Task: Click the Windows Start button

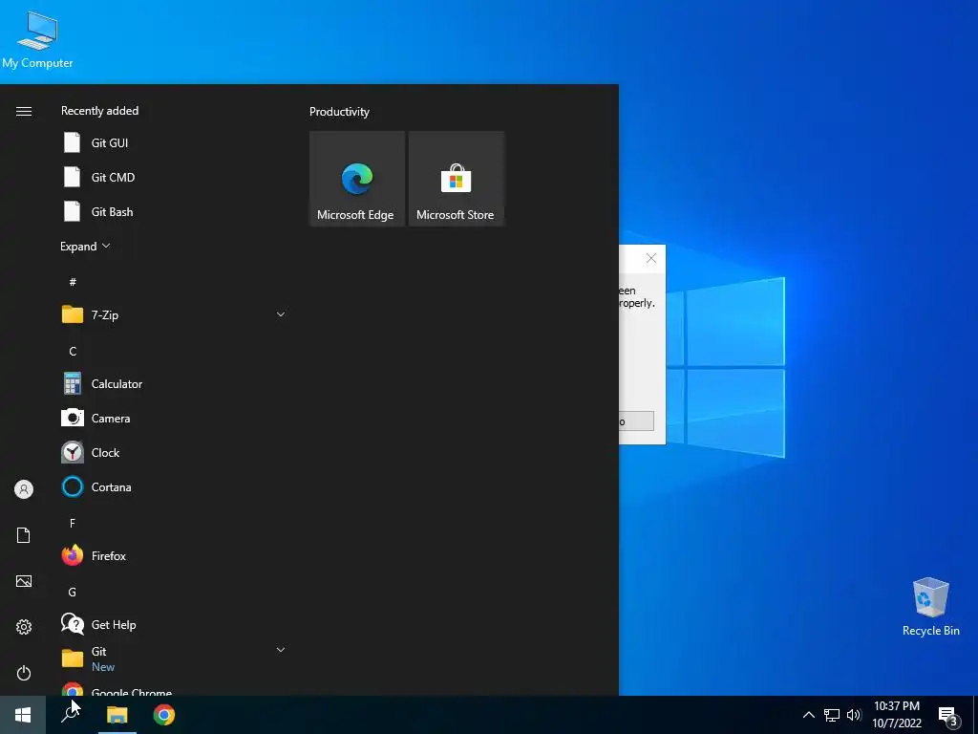Action: click(x=23, y=715)
